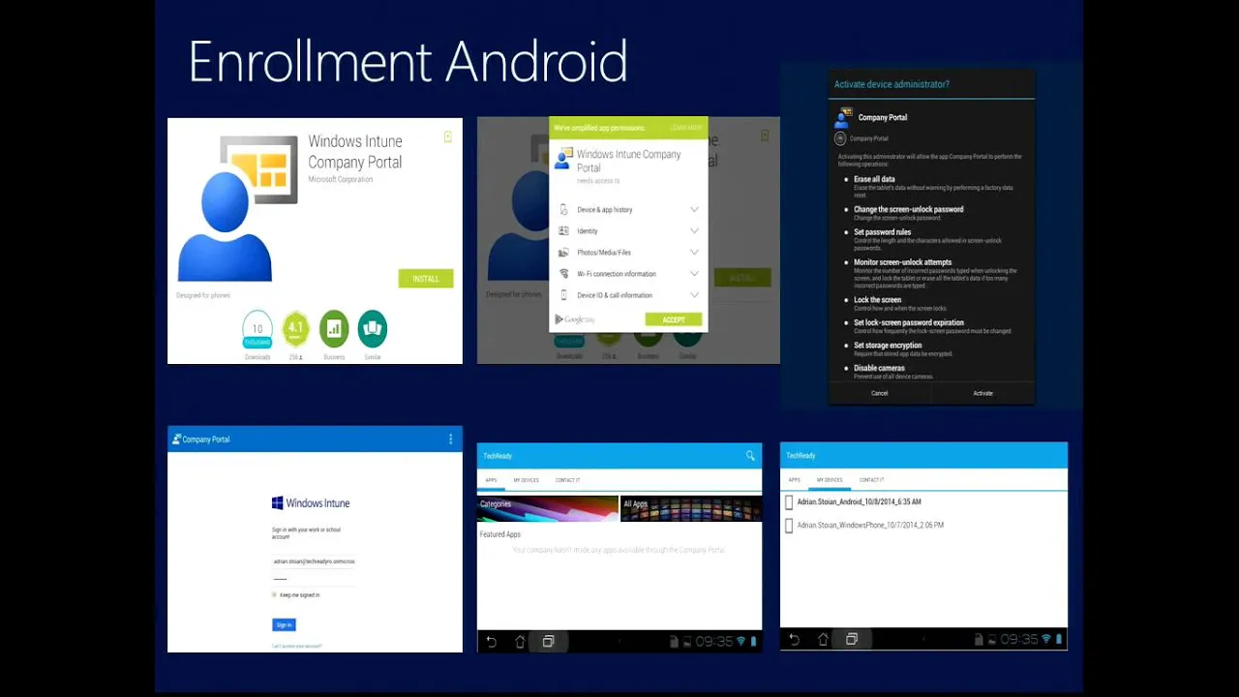Tap device icon beside Adrian.Stoian_Android entry
The height and width of the screenshot is (697, 1239).
(789, 502)
